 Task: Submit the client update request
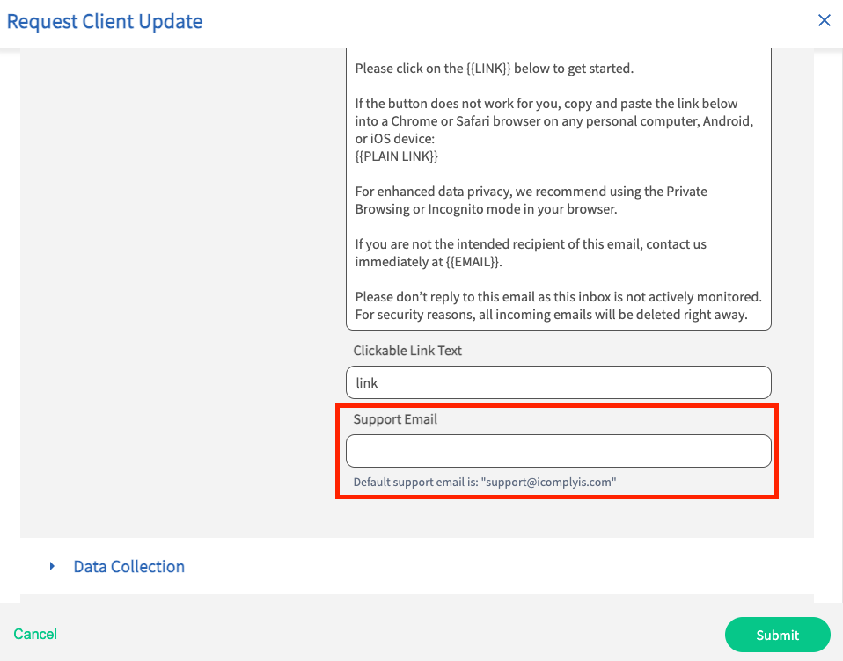click(777, 635)
